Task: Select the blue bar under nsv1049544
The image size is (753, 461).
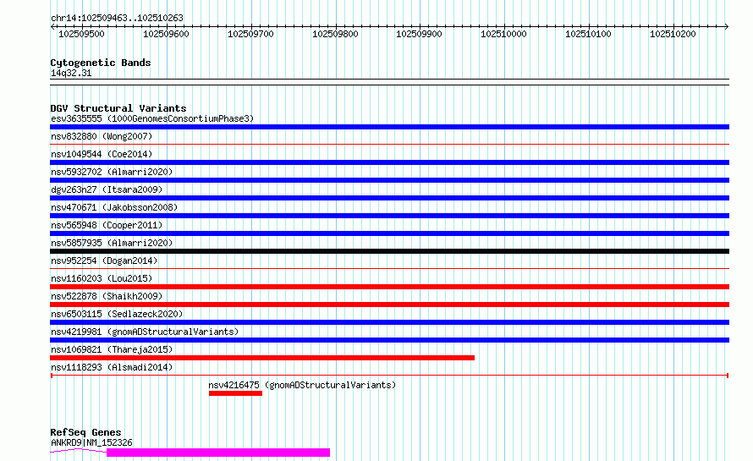Action: tap(389, 162)
